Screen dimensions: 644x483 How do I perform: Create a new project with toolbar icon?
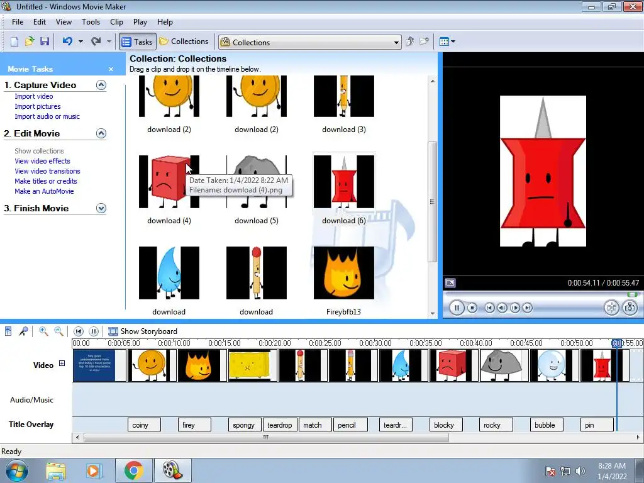pos(14,42)
